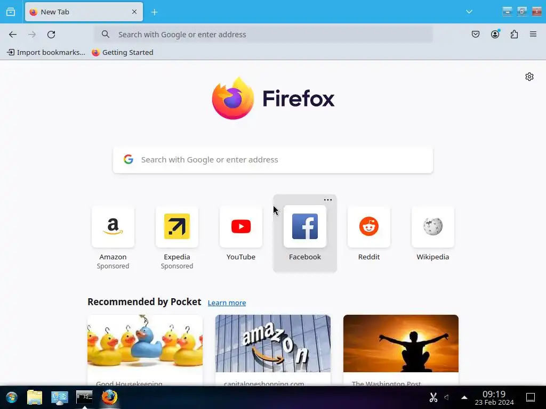Select the New Tab tab
Screen dimensions: 546x409
[x=84, y=12]
